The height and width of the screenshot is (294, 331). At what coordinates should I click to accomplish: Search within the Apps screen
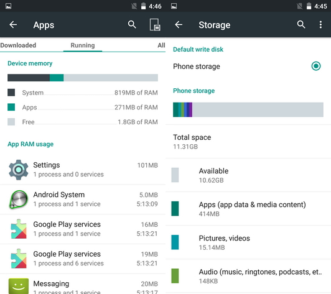132,25
